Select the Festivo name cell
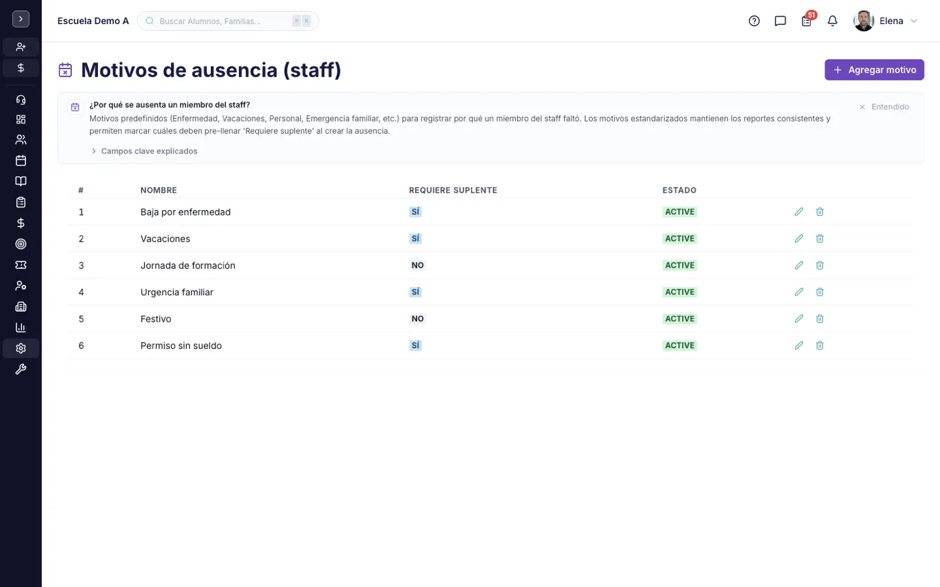 tap(156, 319)
